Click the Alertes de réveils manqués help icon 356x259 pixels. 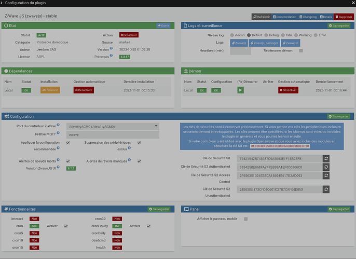129,160
